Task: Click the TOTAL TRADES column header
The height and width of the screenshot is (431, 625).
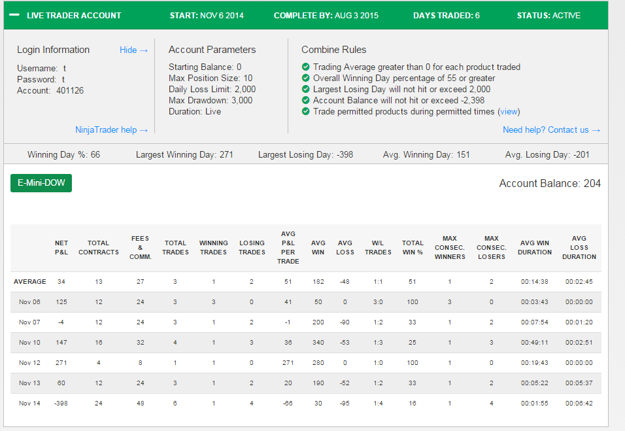Action: (175, 248)
